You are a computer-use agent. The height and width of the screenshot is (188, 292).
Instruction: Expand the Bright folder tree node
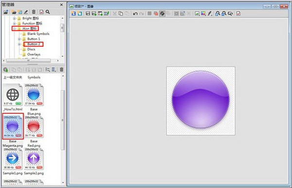14,18
